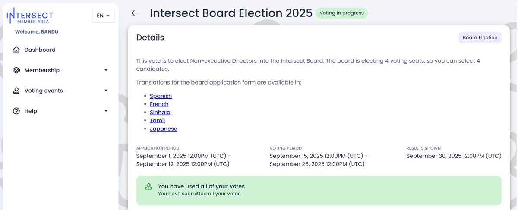Click the Voting events ballot icon

click(16, 91)
